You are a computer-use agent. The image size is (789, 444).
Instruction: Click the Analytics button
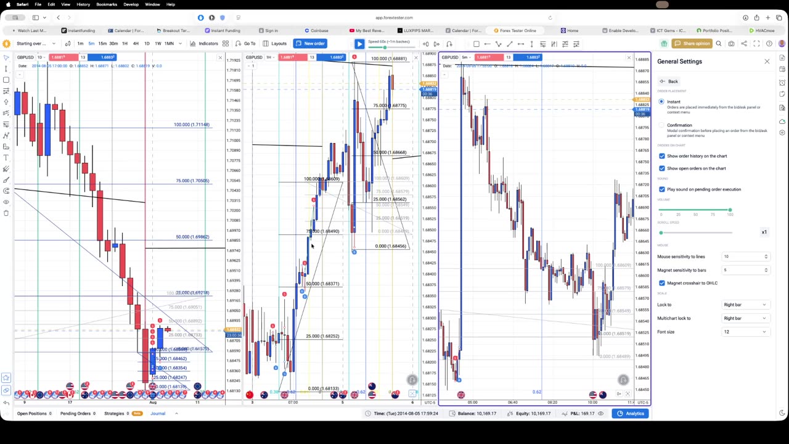[x=631, y=414]
